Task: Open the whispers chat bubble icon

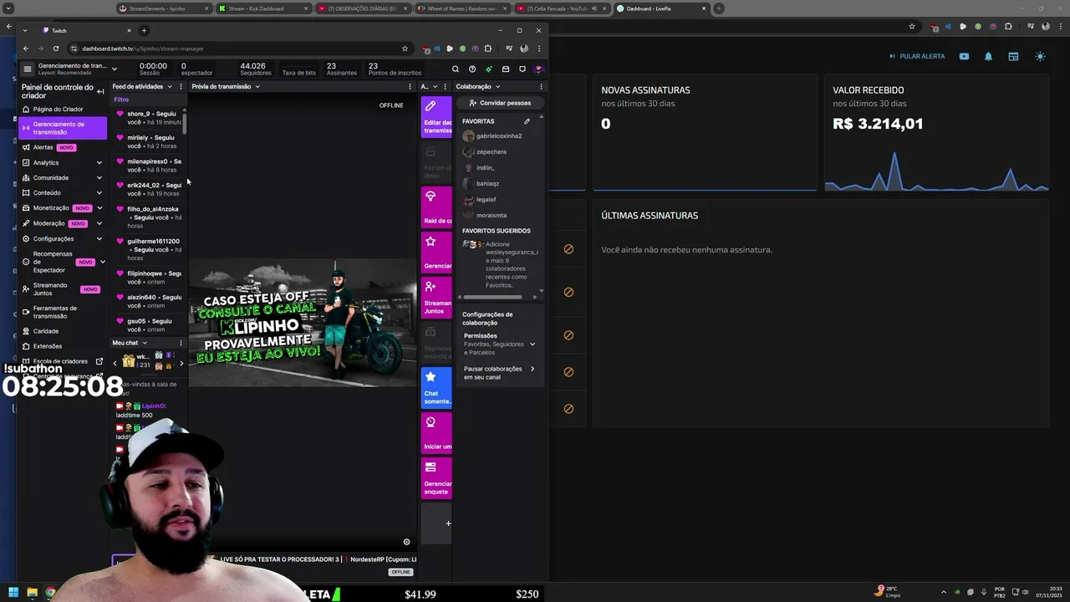Action: click(522, 69)
